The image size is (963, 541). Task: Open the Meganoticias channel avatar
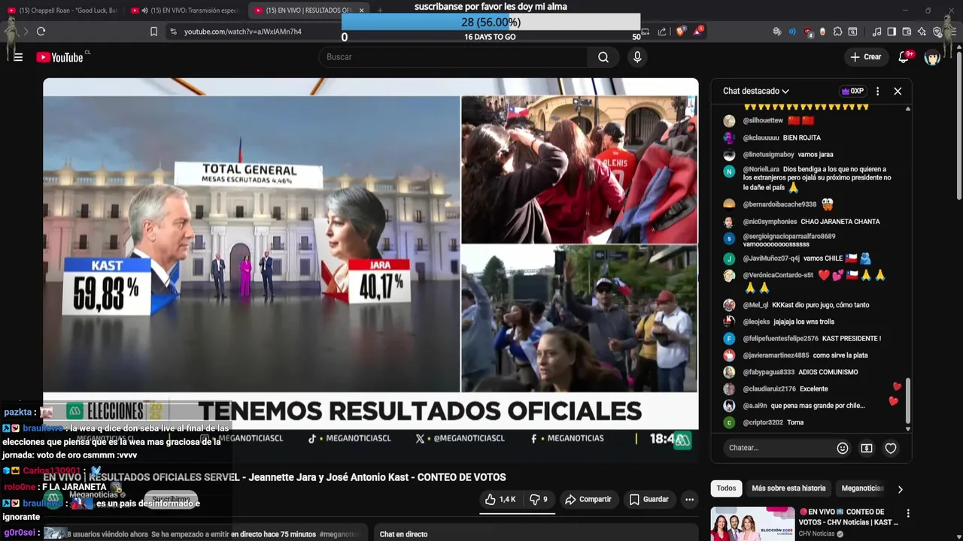coord(53,499)
